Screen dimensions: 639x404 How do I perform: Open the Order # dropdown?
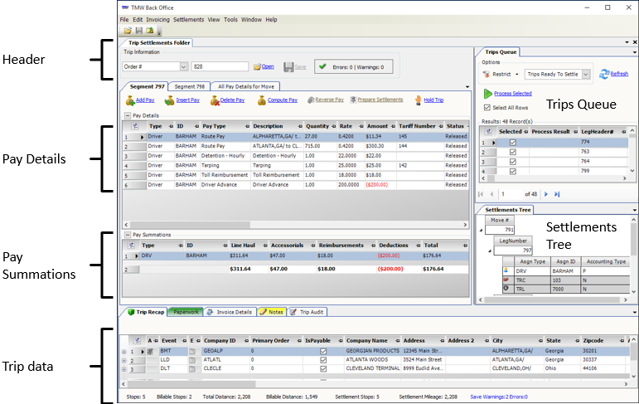(x=183, y=66)
